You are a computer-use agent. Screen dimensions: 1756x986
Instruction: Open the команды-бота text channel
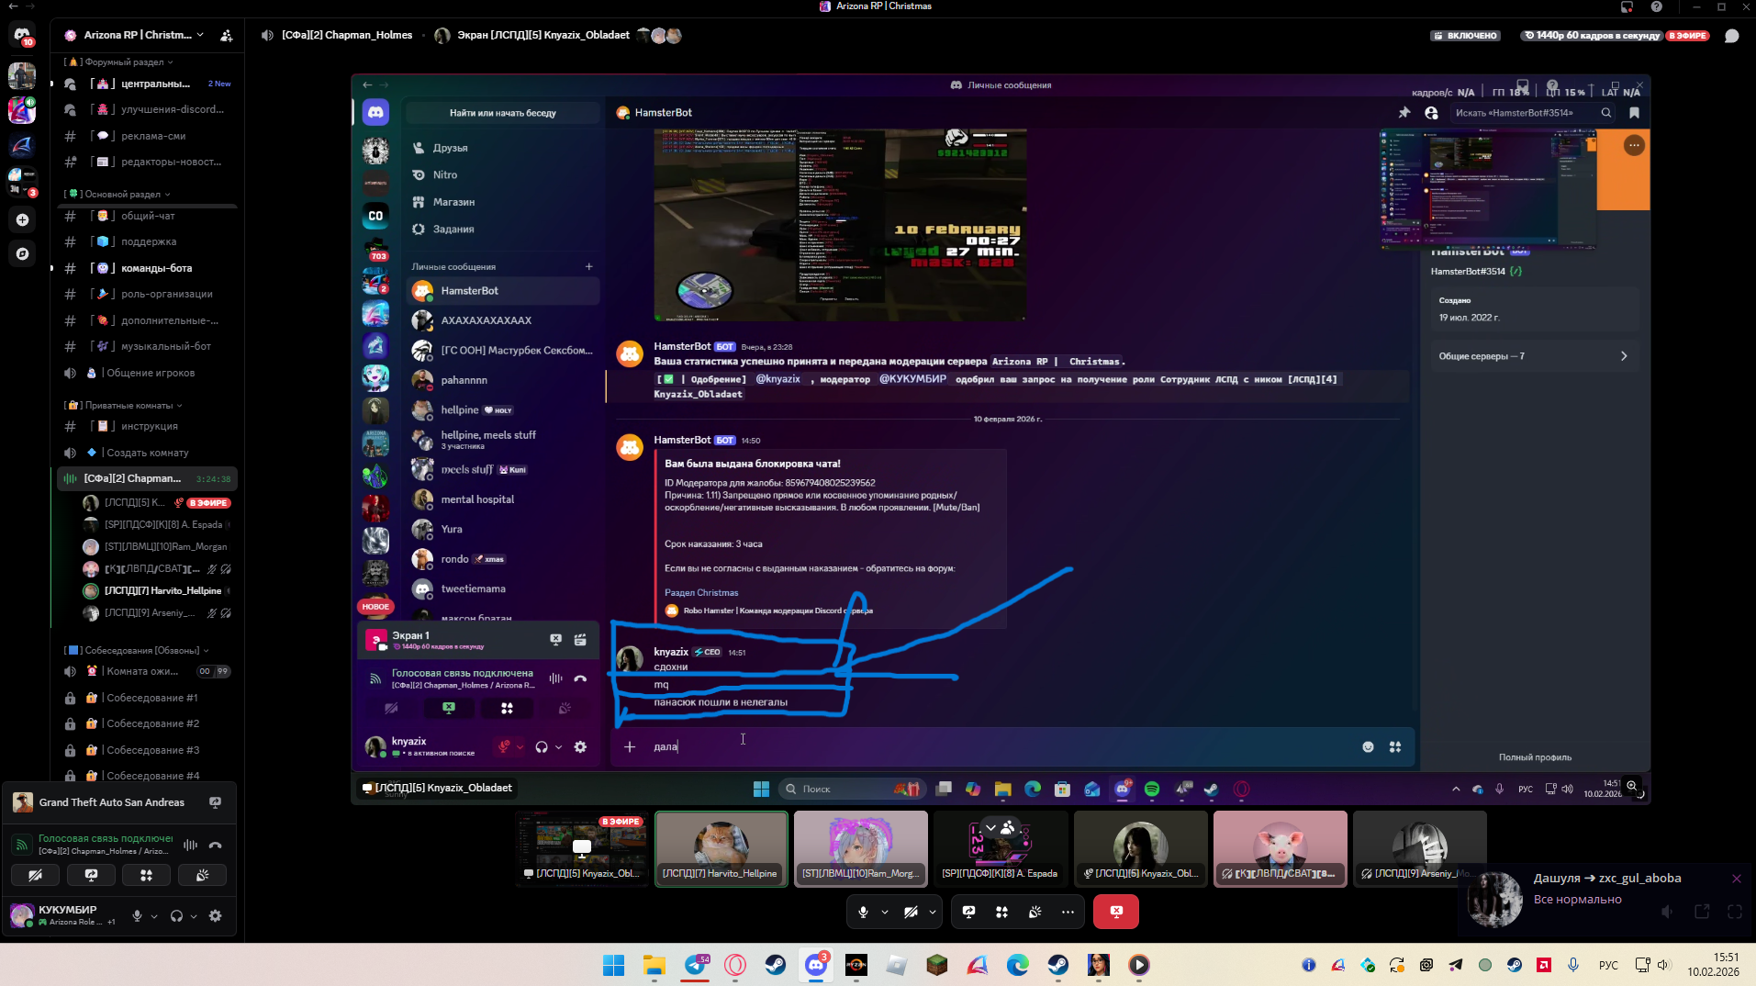click(x=156, y=268)
